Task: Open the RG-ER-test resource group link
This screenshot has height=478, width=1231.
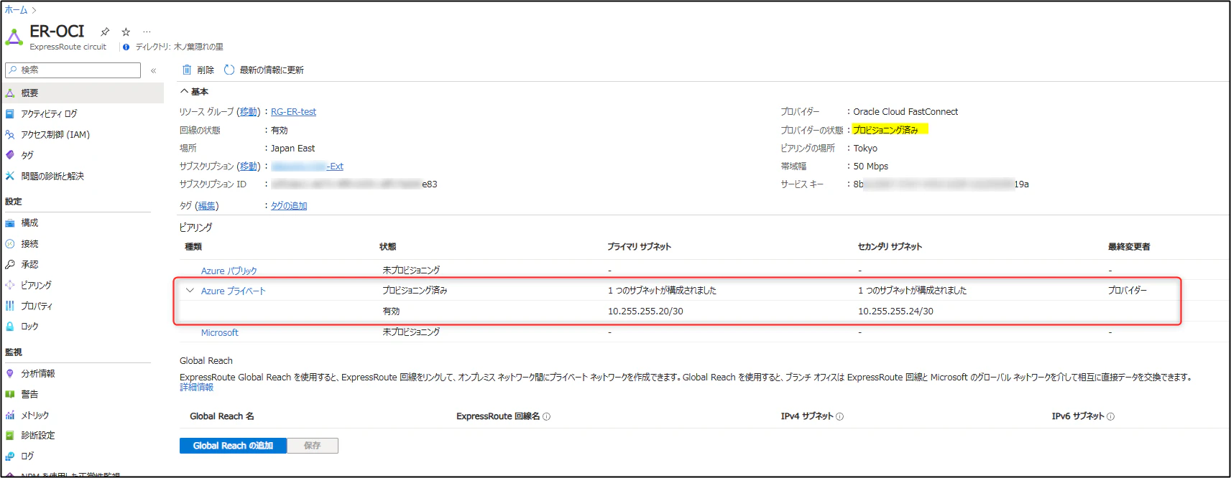Action: tap(293, 112)
